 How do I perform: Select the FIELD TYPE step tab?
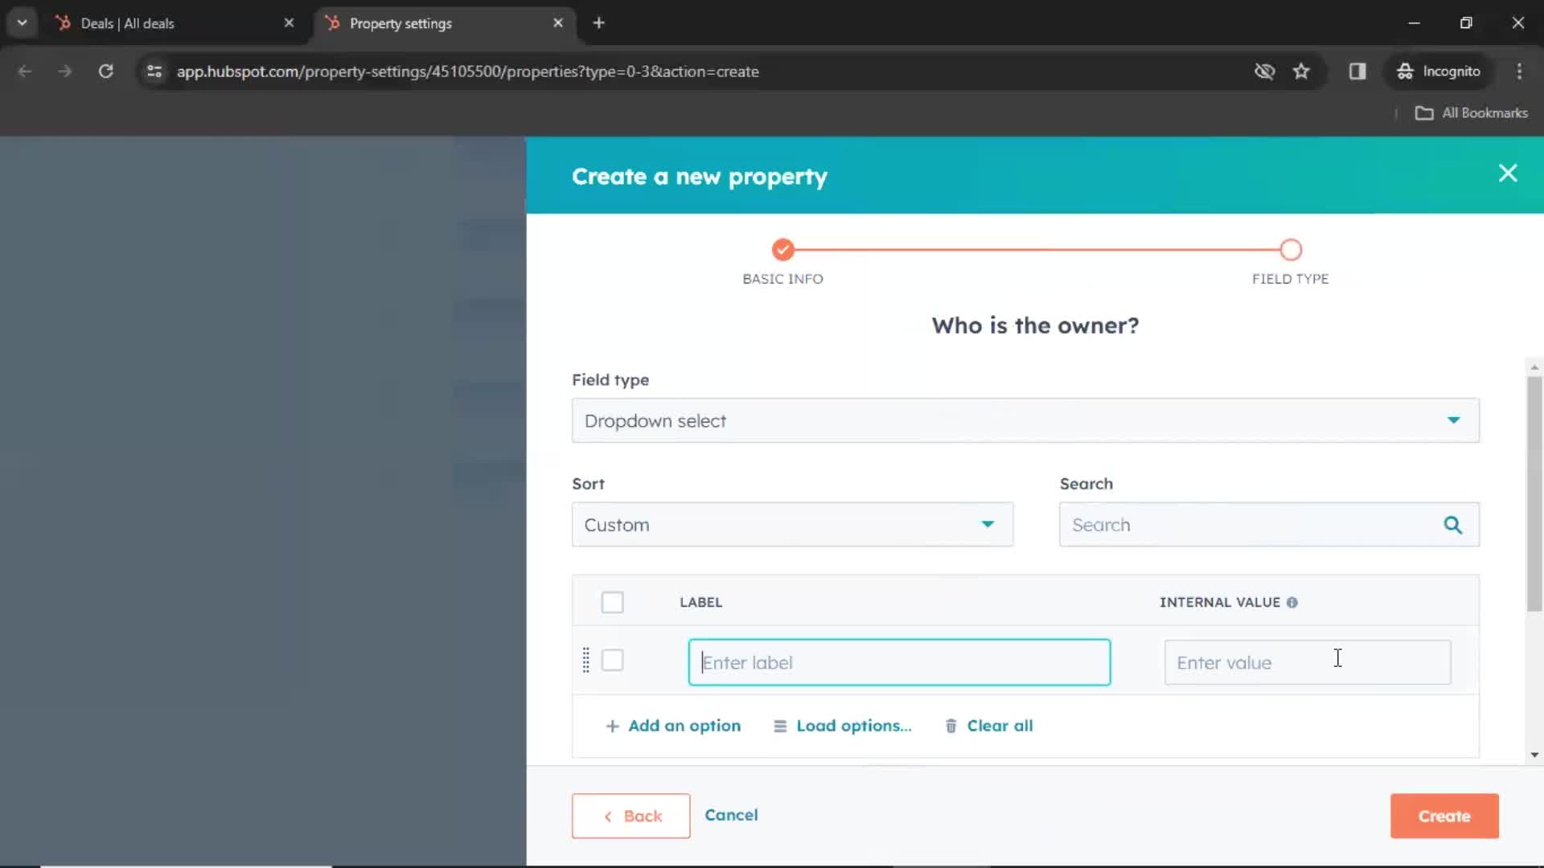(x=1290, y=249)
